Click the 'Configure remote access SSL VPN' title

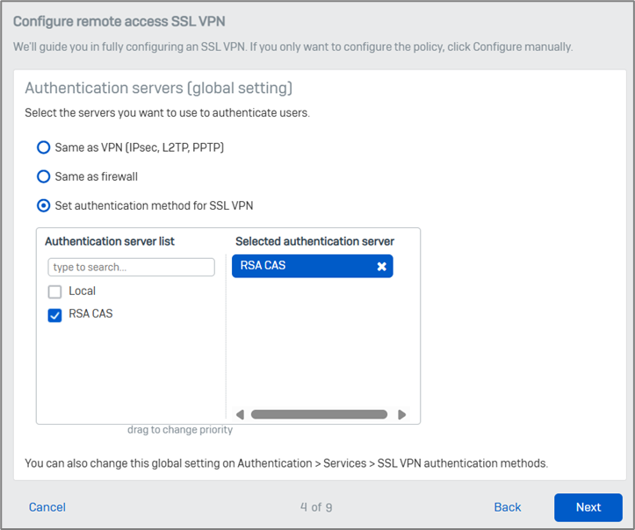(x=126, y=20)
